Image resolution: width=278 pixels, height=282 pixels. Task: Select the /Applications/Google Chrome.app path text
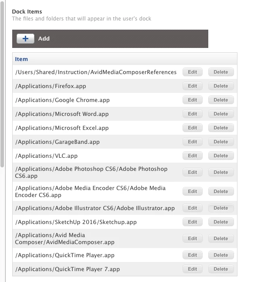(x=62, y=100)
